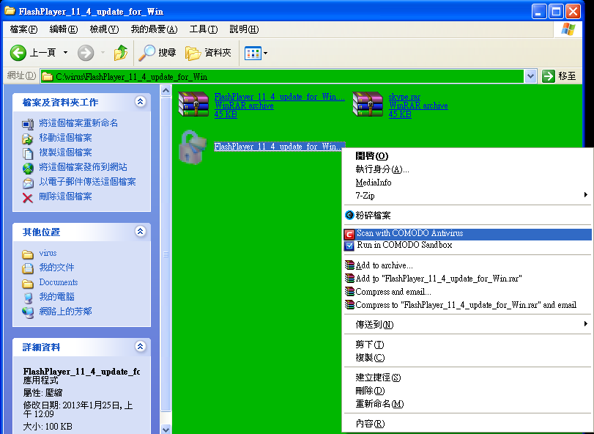Select the padlock FlashPlayer application icon
This screenshot has height=434, width=594.
pyautogui.click(x=193, y=147)
